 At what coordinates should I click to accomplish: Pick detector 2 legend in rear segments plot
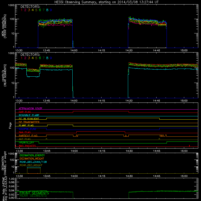click(x=25, y=58)
